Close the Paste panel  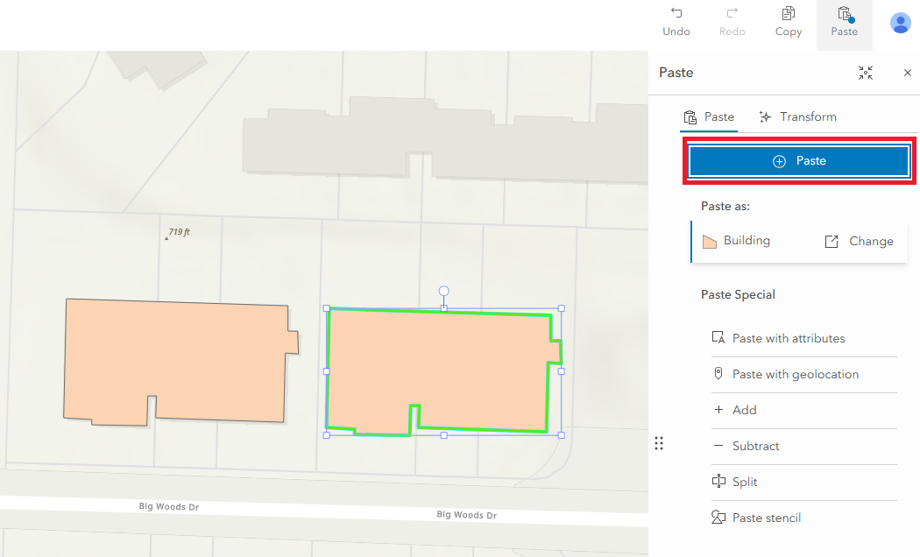tap(907, 73)
